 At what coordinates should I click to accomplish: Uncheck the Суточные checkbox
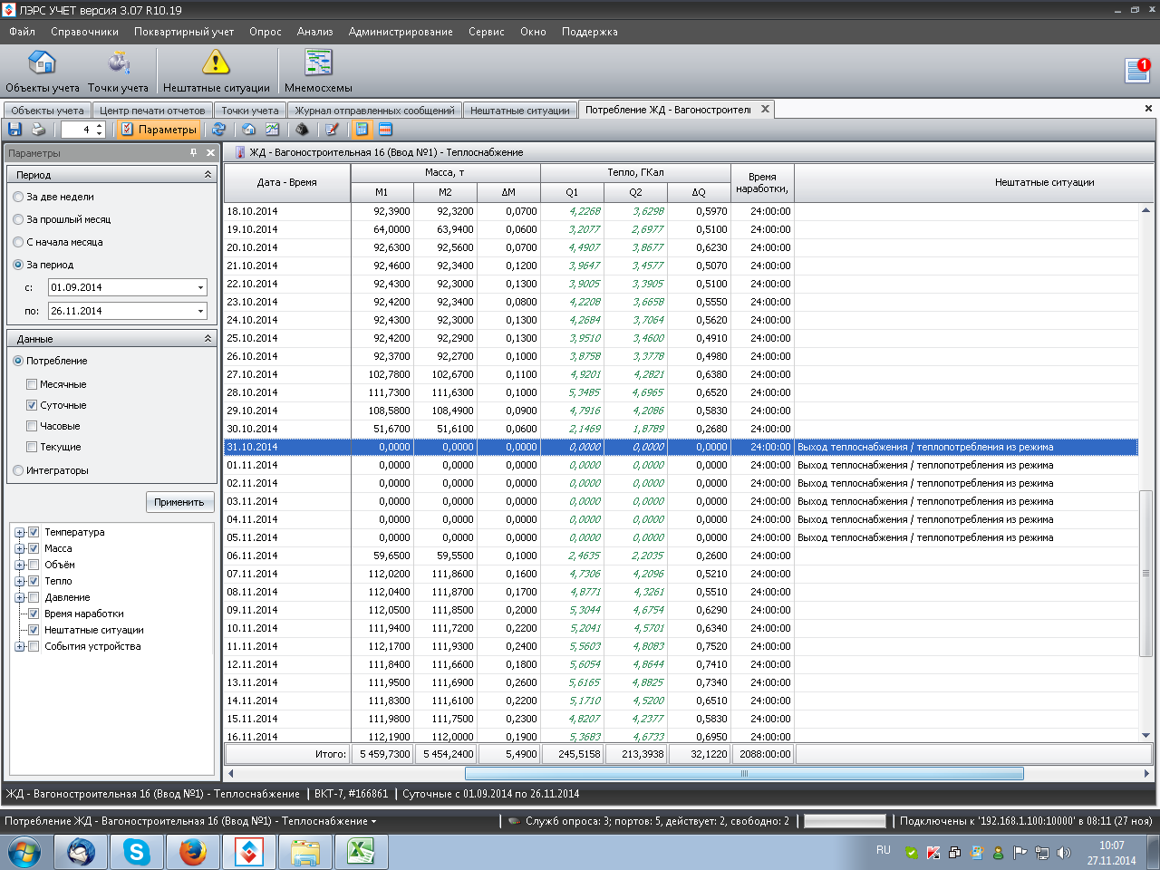(32, 405)
